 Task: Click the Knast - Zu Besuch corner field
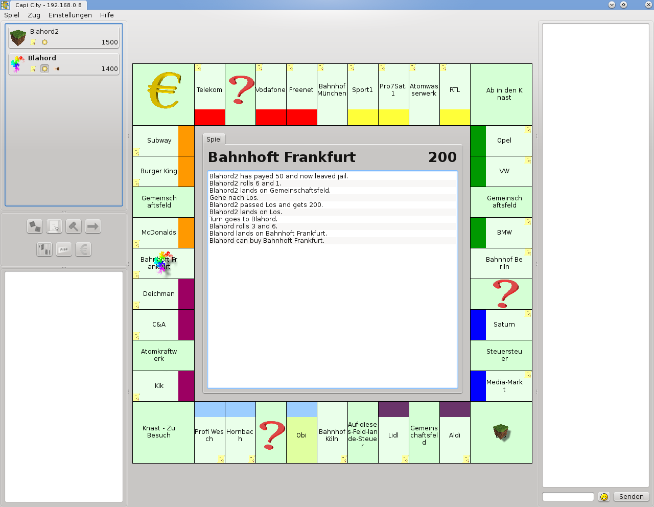[163, 432]
